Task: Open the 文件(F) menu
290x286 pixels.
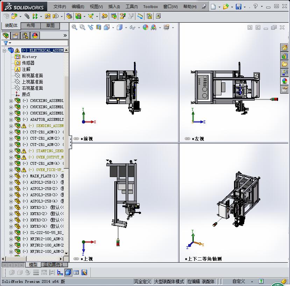Action: coord(60,7)
